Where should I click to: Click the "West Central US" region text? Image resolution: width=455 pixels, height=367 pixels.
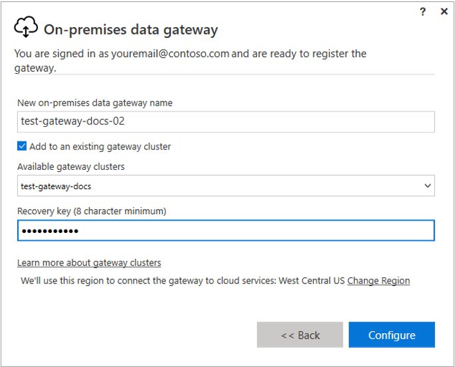click(x=312, y=281)
